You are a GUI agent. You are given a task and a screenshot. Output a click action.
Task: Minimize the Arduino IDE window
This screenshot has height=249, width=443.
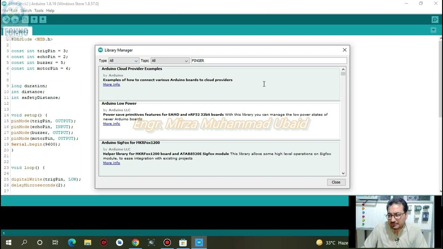coord(406,3)
